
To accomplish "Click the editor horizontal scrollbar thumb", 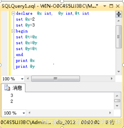I will click(x=56, y=78).
